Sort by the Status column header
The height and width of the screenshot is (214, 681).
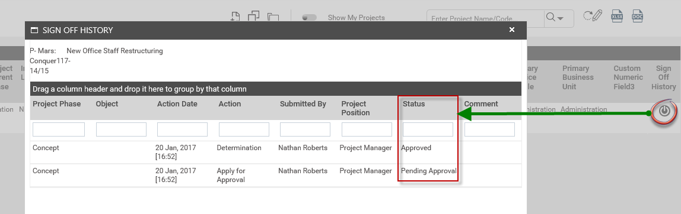pyautogui.click(x=413, y=104)
